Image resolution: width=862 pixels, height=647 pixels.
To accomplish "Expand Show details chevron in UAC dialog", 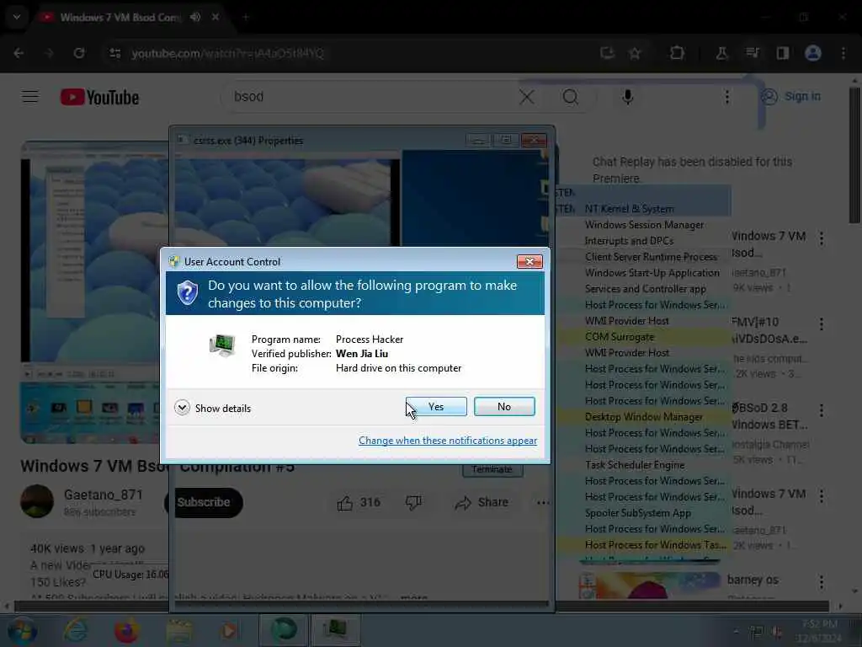I will (182, 408).
